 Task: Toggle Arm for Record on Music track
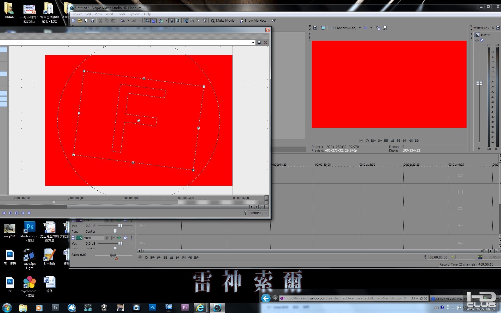coord(106,238)
